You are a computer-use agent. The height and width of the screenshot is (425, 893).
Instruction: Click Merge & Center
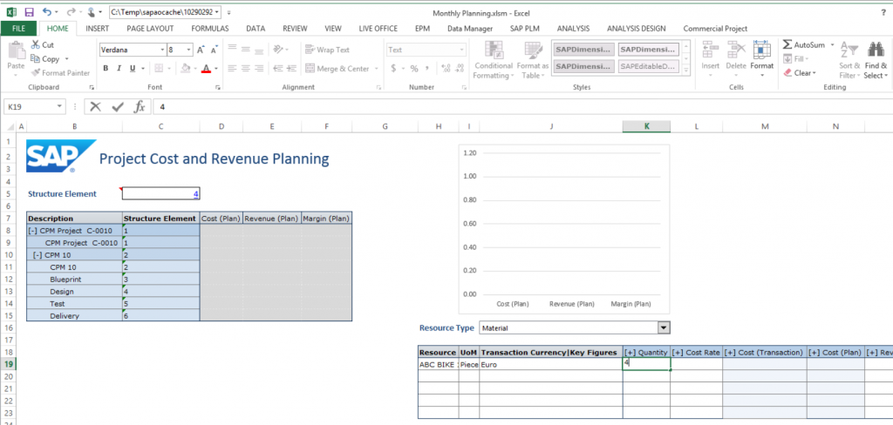[x=338, y=69]
